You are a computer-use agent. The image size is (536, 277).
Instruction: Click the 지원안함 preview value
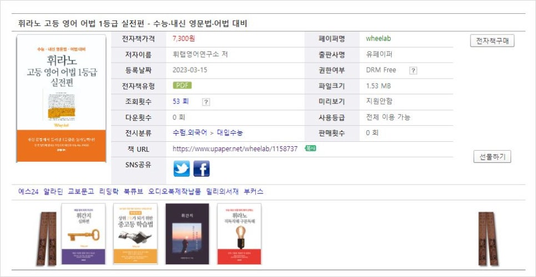point(379,101)
